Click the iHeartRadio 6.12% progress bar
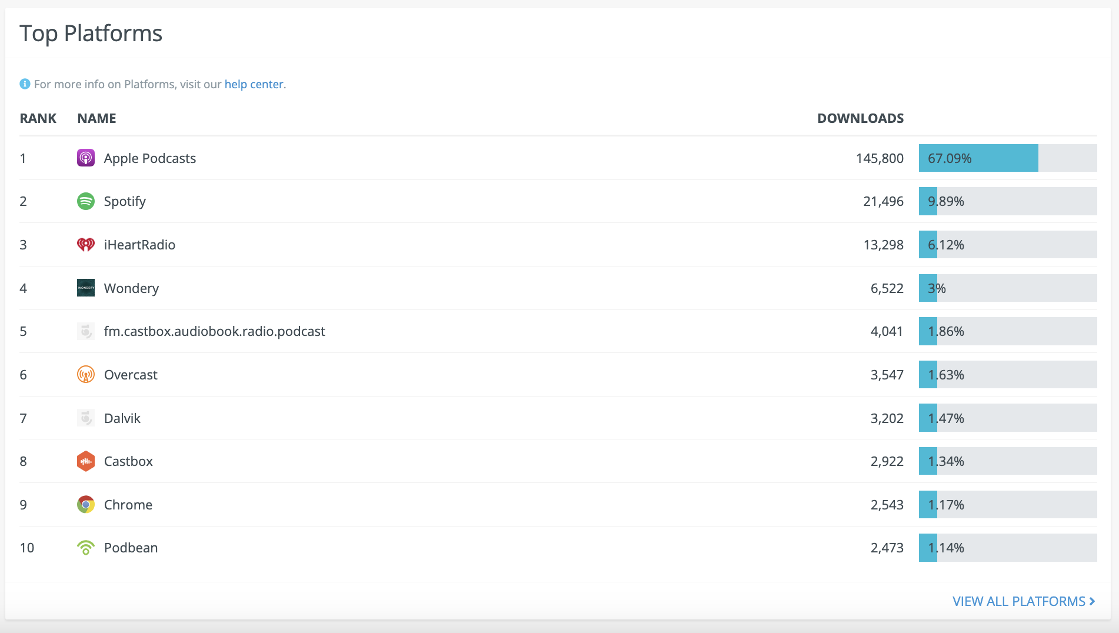 coord(1008,245)
